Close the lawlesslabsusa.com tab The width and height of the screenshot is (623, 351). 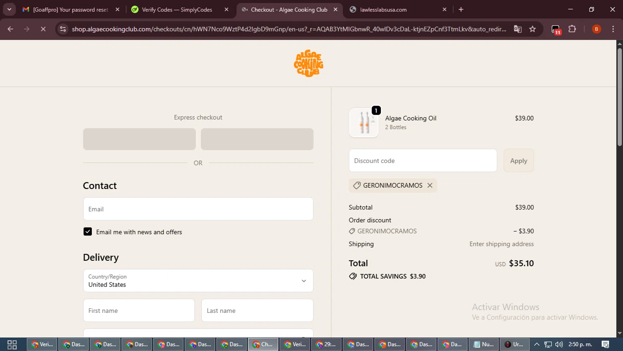pos(444,10)
